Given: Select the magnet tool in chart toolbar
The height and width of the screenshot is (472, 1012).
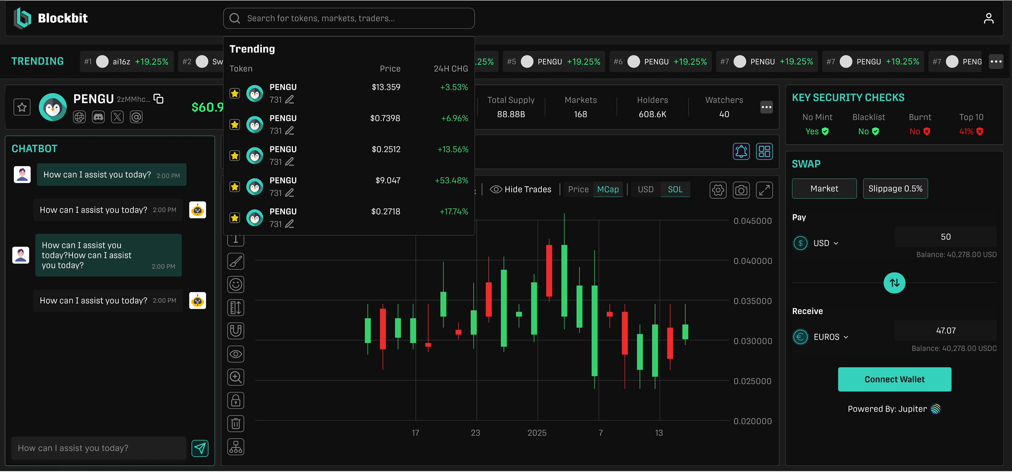Looking at the screenshot, I should click(235, 331).
